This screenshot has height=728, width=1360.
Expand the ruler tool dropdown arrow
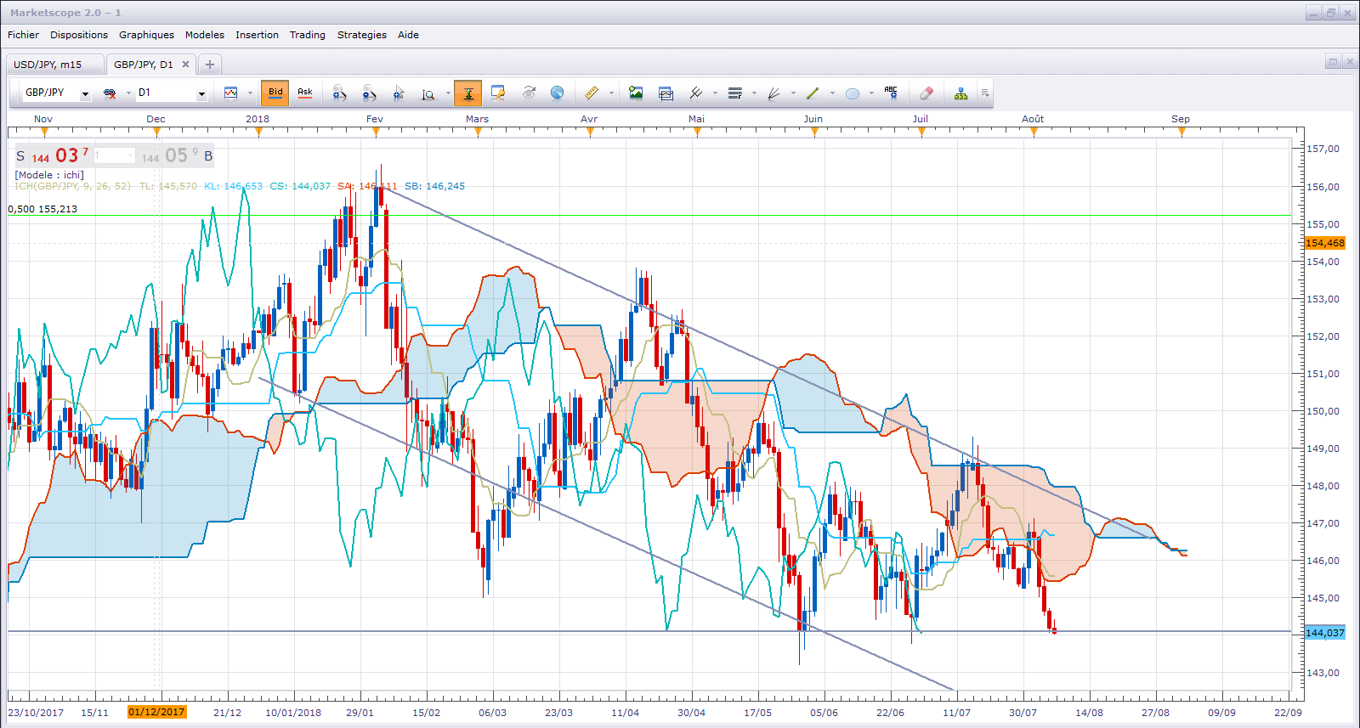611,93
